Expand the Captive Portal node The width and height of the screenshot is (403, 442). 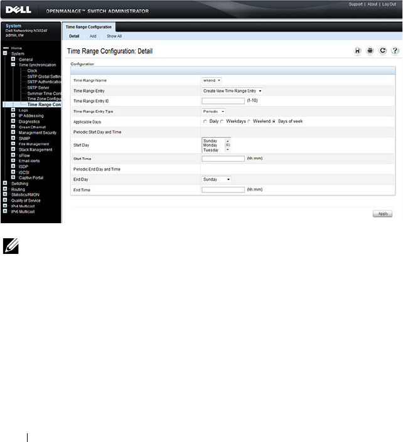pos(13,177)
